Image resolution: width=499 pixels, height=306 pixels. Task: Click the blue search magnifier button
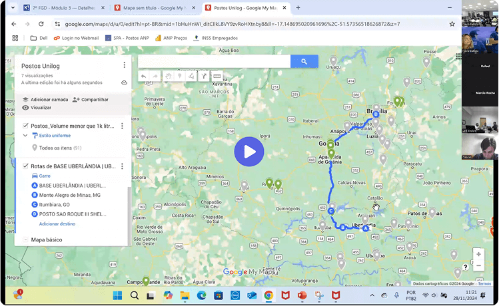(304, 61)
